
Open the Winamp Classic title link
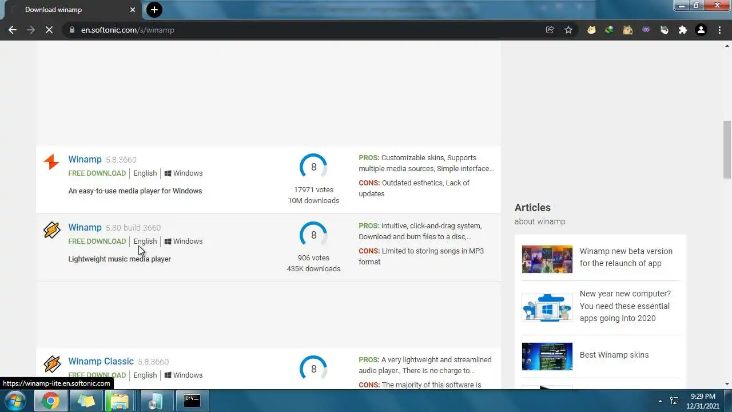pyautogui.click(x=101, y=362)
